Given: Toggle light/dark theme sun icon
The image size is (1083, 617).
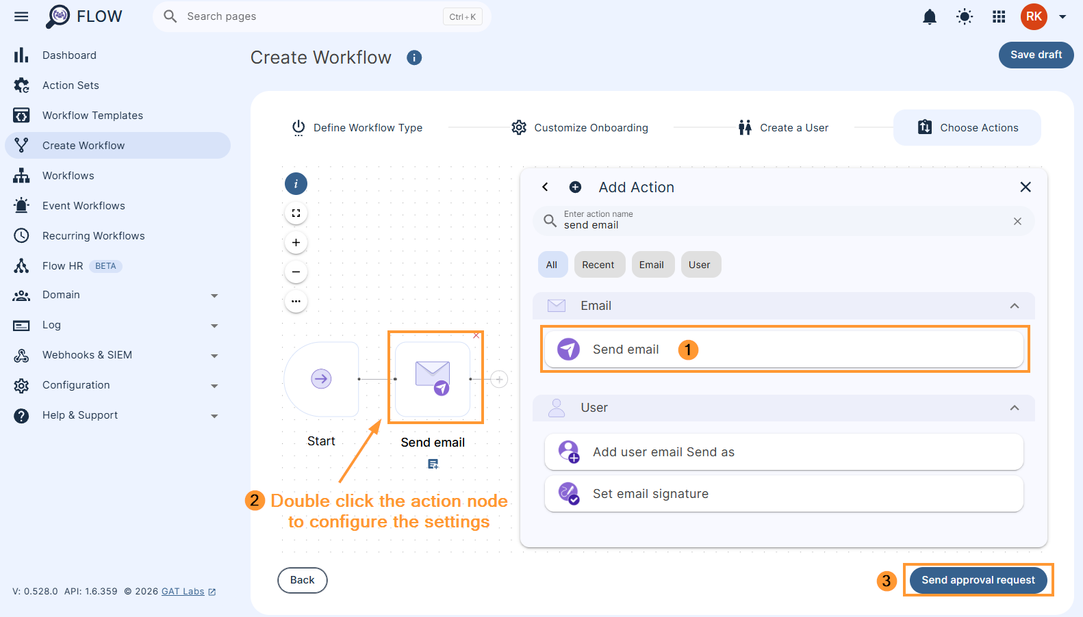Looking at the screenshot, I should (965, 16).
